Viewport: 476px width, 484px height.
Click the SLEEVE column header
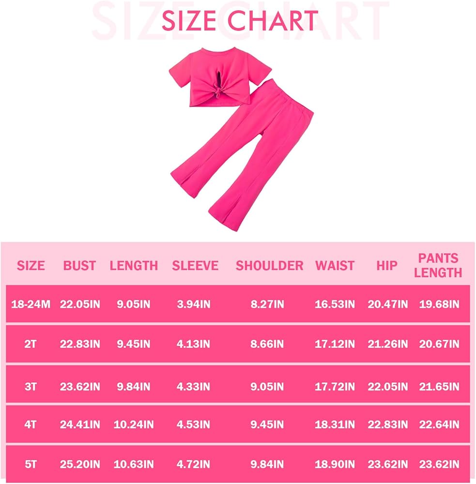[x=195, y=266]
